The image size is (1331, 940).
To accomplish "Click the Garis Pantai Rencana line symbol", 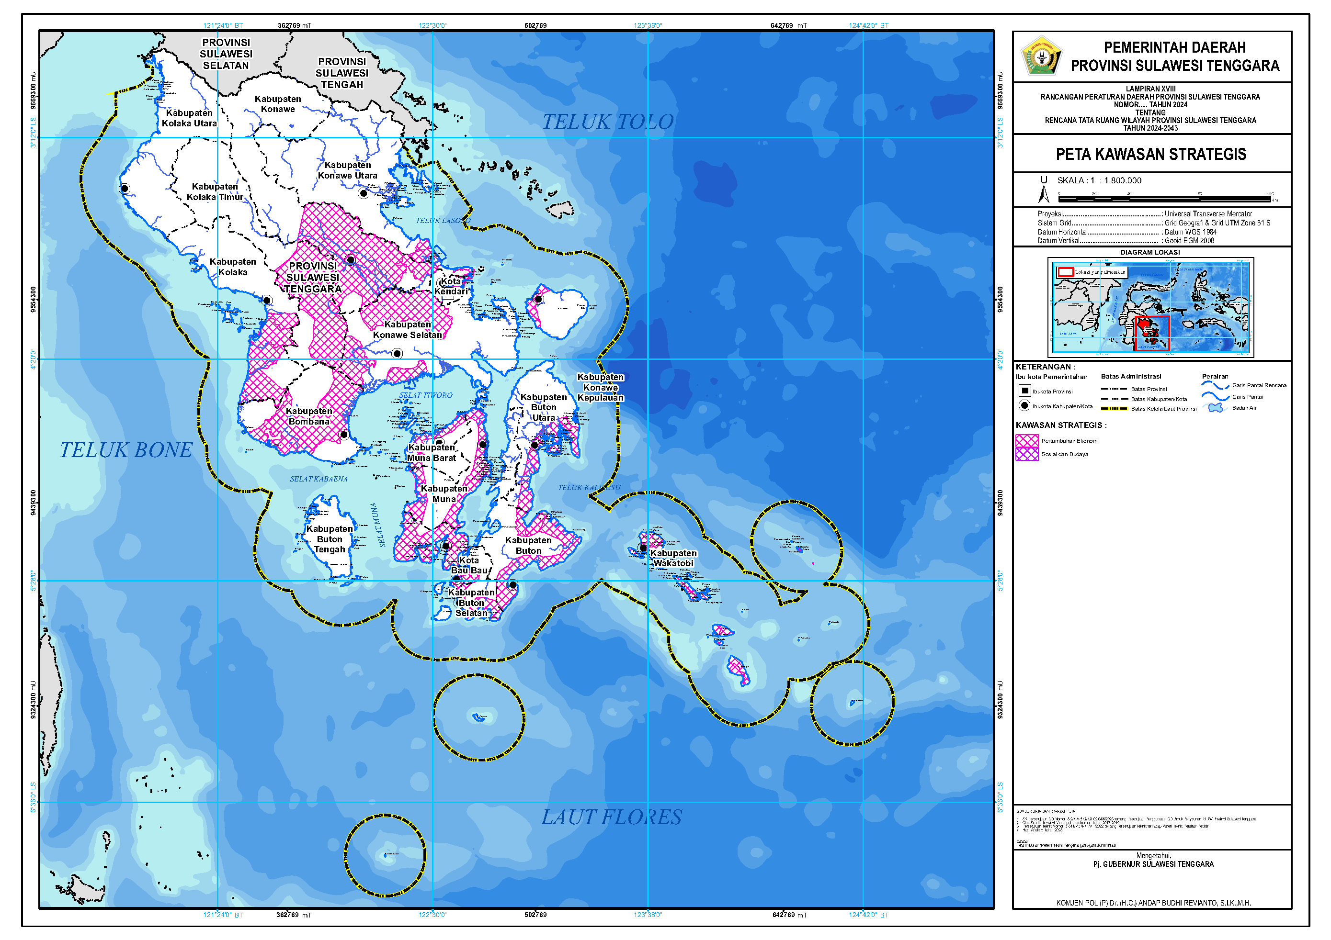I will click(1216, 386).
